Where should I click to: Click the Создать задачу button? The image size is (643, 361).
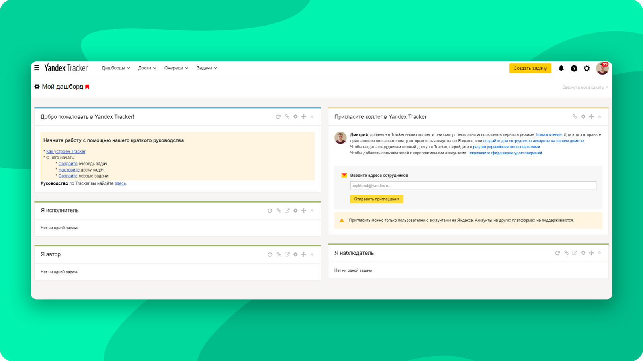point(530,68)
